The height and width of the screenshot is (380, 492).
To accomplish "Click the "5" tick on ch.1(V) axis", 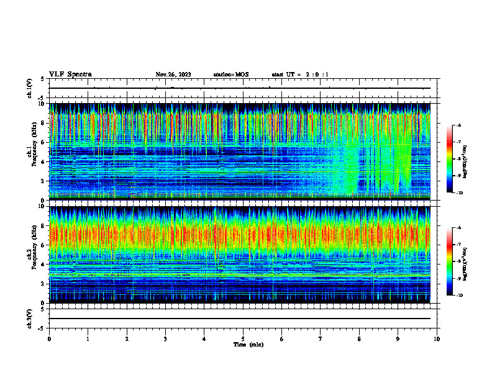I will (x=42, y=79).
